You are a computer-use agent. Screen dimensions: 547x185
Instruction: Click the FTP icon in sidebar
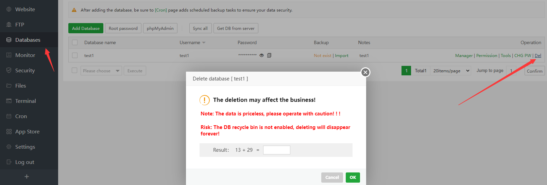tap(9, 25)
